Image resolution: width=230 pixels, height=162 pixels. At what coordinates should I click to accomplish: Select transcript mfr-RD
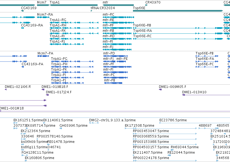pos(117,39)
